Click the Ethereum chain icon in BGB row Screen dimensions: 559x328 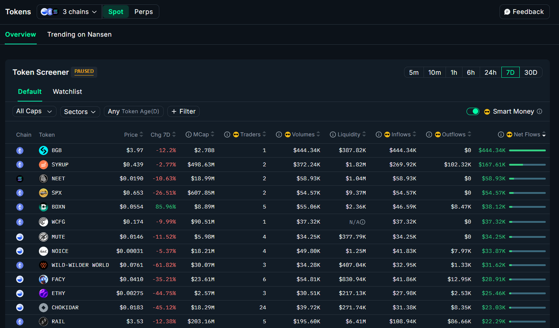coord(20,150)
